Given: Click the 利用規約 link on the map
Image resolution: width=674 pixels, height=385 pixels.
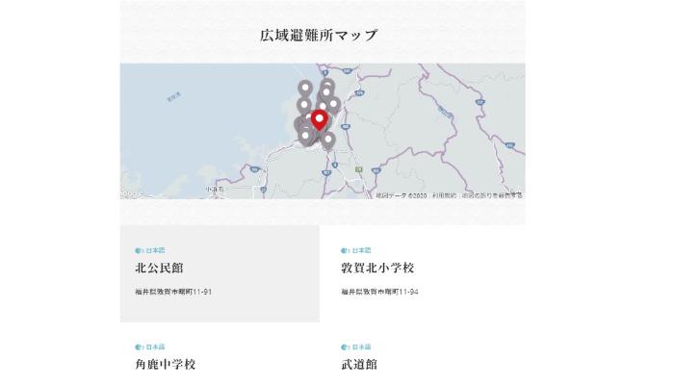Looking at the screenshot, I should 445,195.
